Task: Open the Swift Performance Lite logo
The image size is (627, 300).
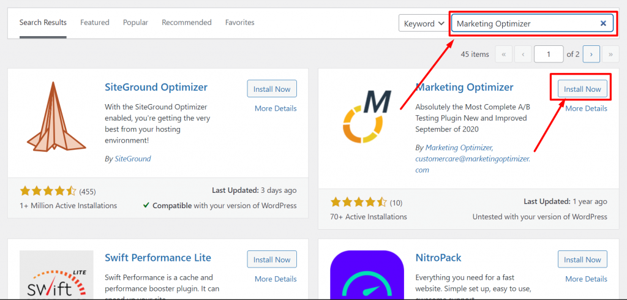Action: pyautogui.click(x=56, y=275)
